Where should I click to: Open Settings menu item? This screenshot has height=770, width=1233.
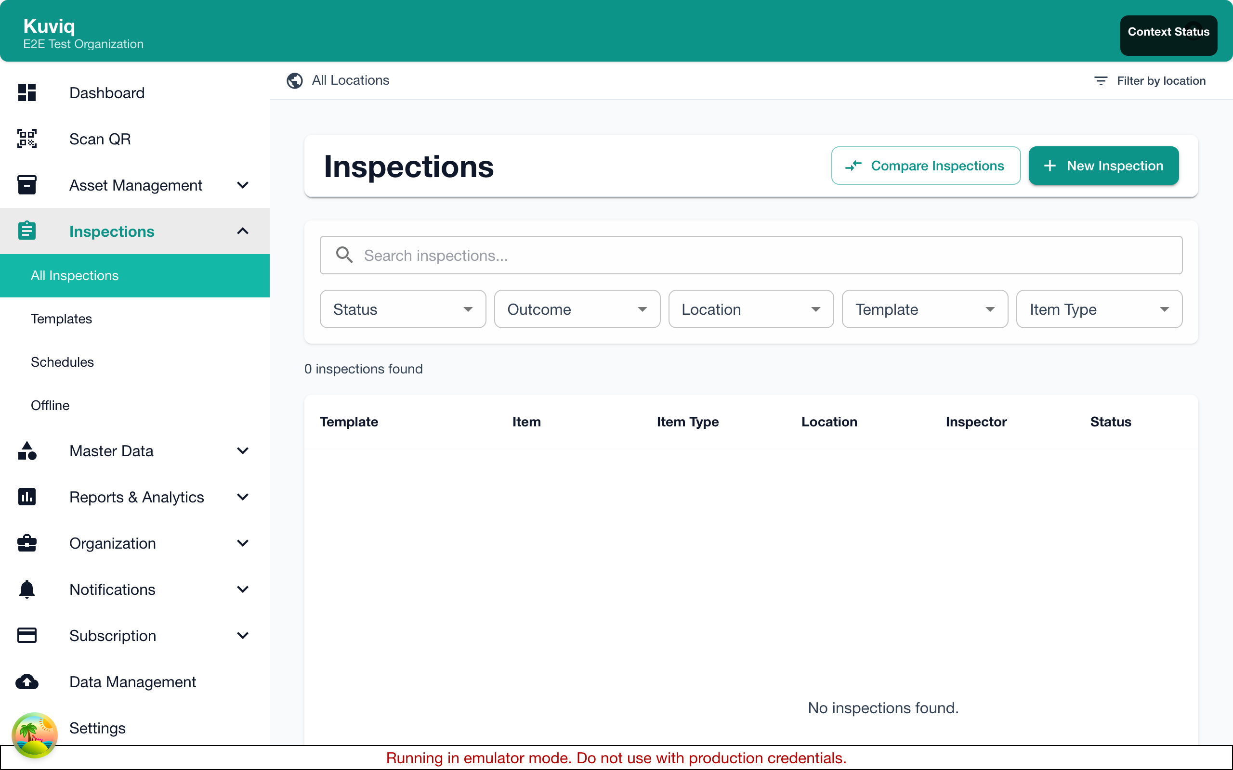click(135, 728)
